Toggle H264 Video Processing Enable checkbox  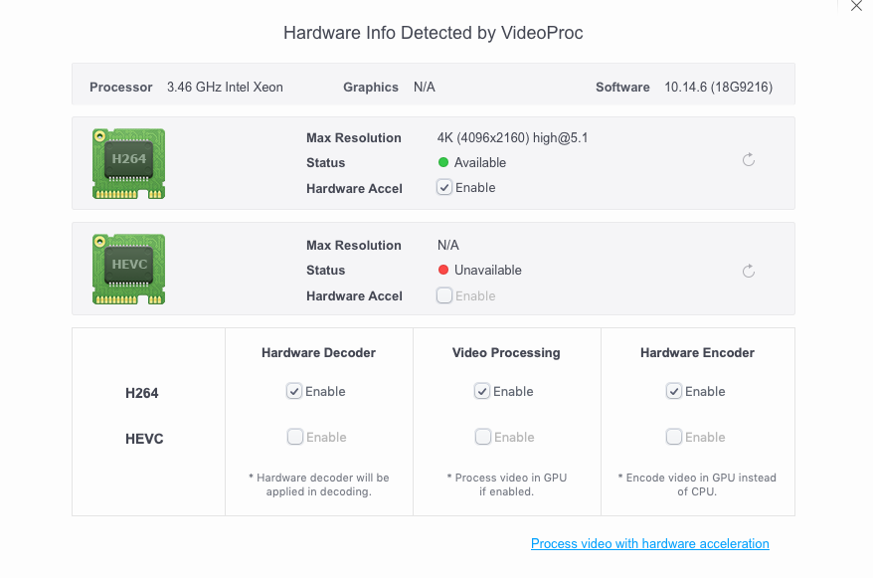482,391
